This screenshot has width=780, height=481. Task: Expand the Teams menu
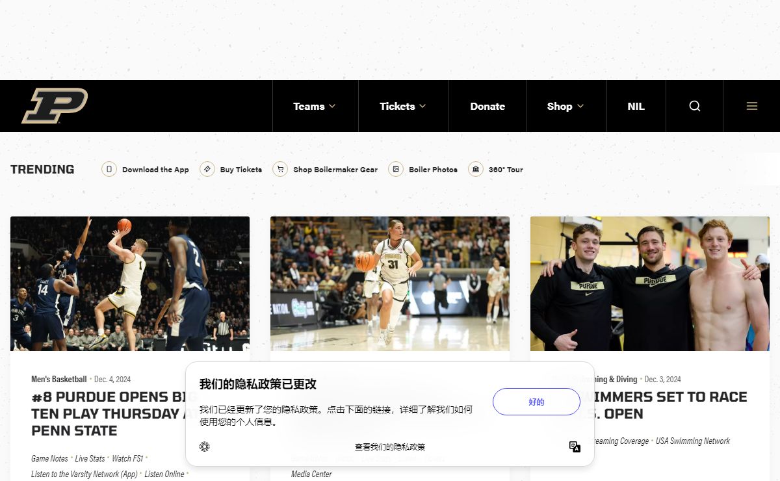pyautogui.click(x=315, y=106)
